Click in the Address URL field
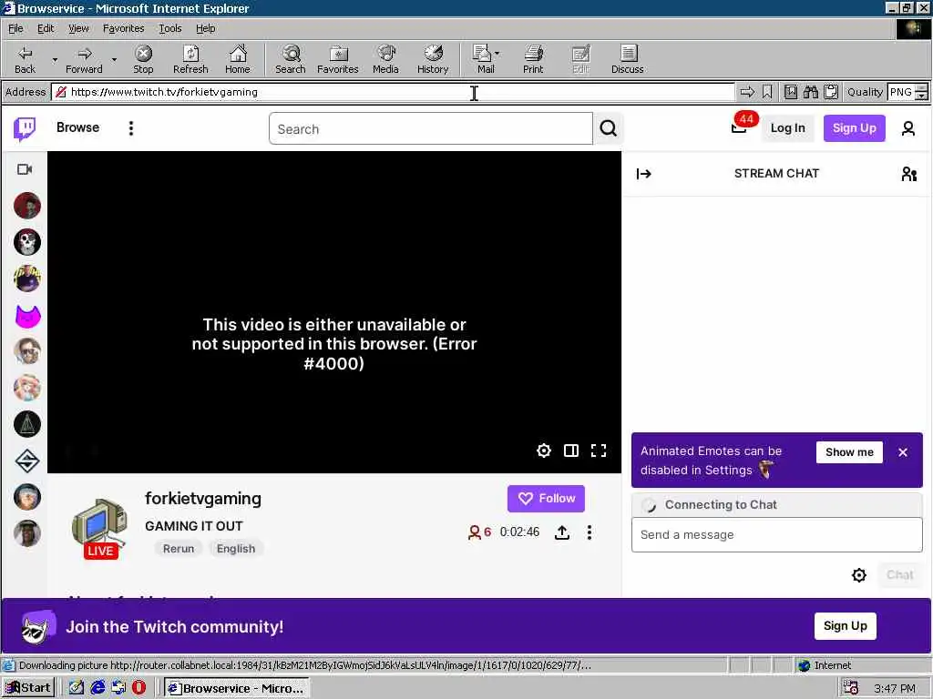 [393, 92]
